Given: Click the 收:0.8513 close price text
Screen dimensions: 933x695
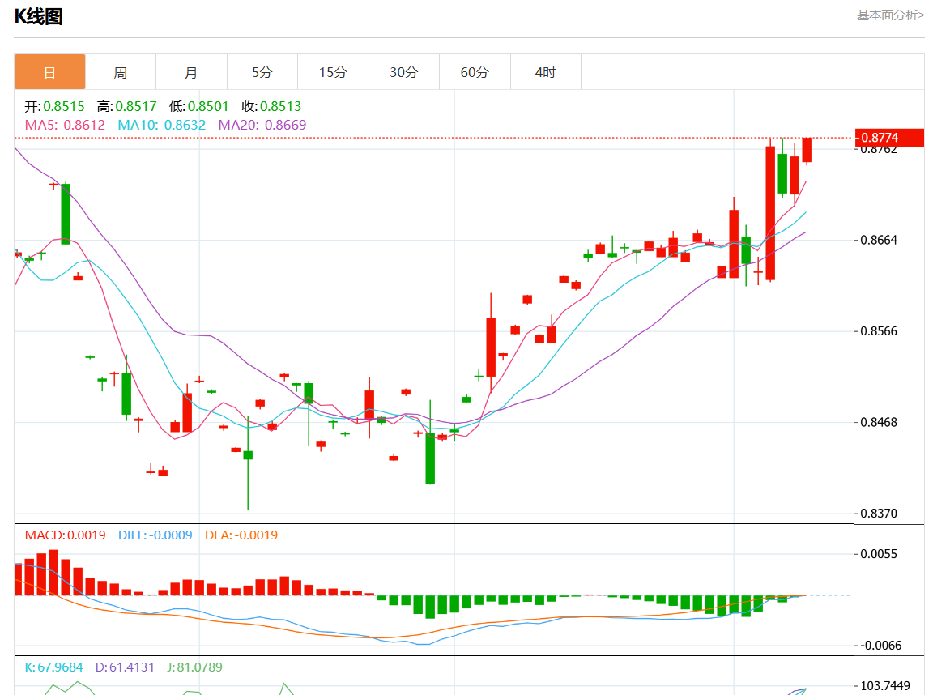Looking at the screenshot, I should coord(271,106).
